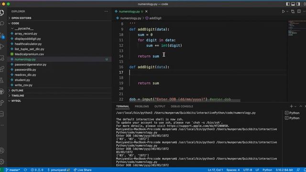Split the editor right
Image resolution: width=306 pixels, height=172 pixels.
click(x=299, y=11)
